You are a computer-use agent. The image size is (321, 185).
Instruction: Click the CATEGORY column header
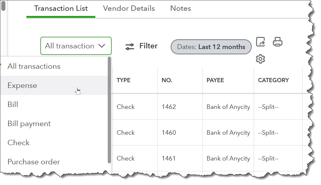tap(273, 80)
